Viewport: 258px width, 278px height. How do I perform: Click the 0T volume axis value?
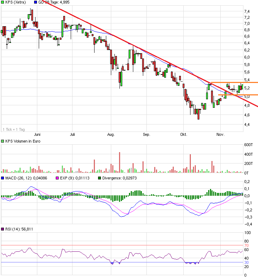(246, 173)
